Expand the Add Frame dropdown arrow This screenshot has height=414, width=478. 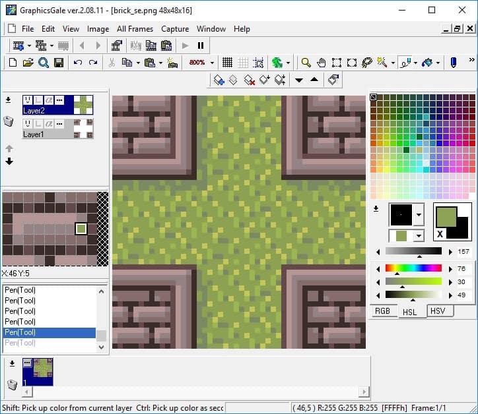(x=29, y=46)
